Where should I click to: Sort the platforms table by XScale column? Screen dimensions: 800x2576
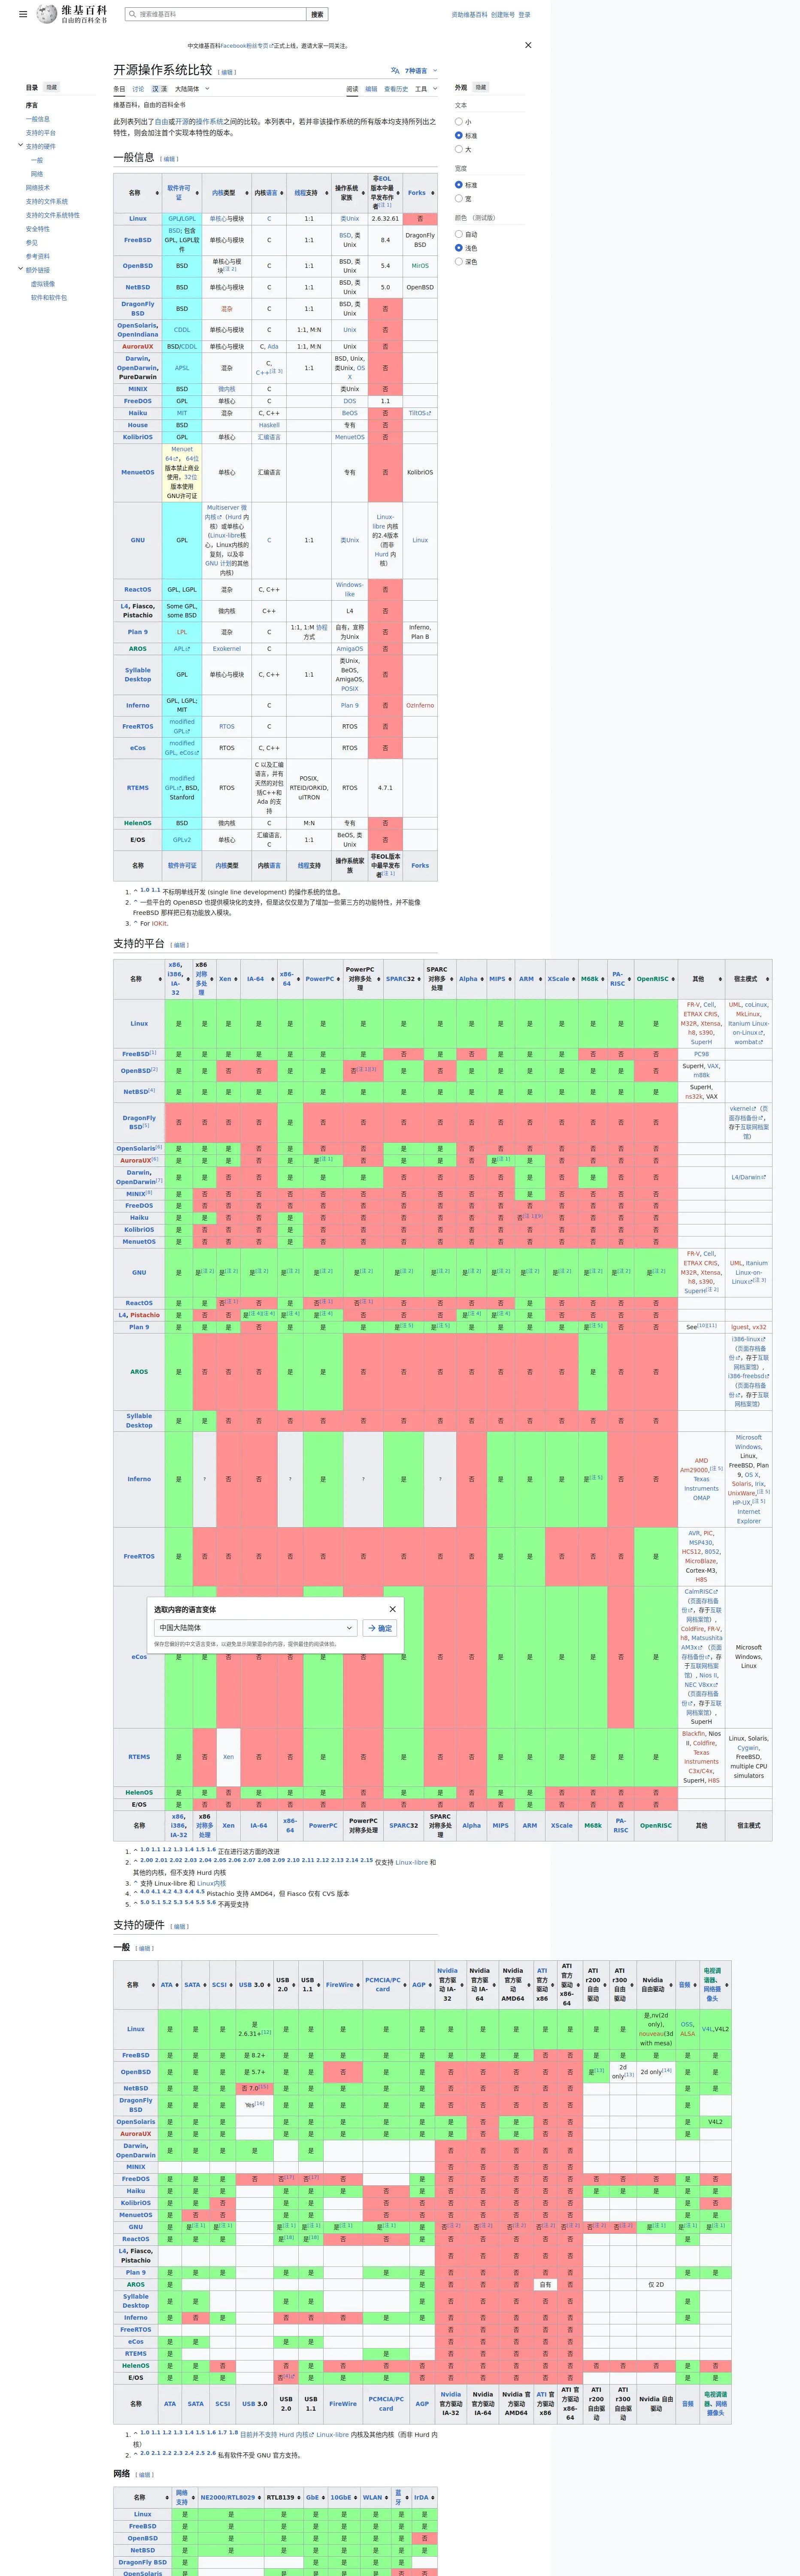click(x=561, y=979)
